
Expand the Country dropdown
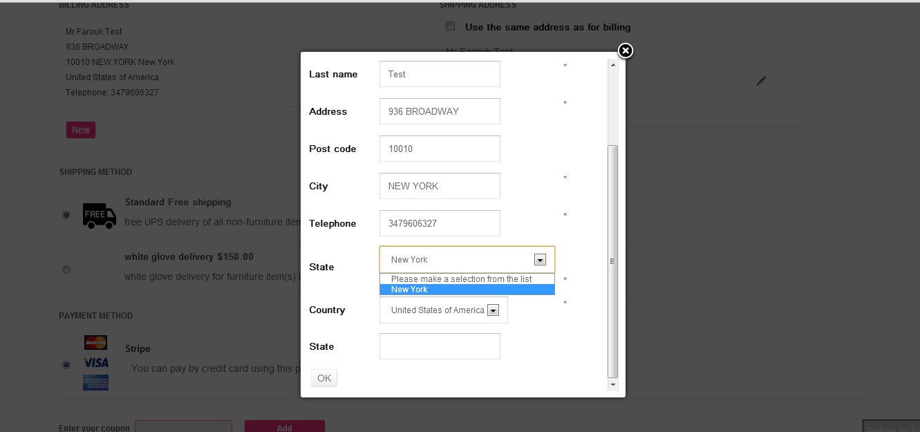point(493,310)
